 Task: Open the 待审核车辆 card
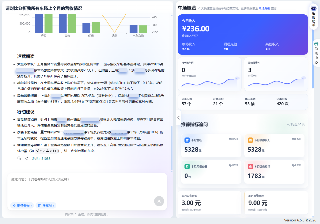coord(210,74)
